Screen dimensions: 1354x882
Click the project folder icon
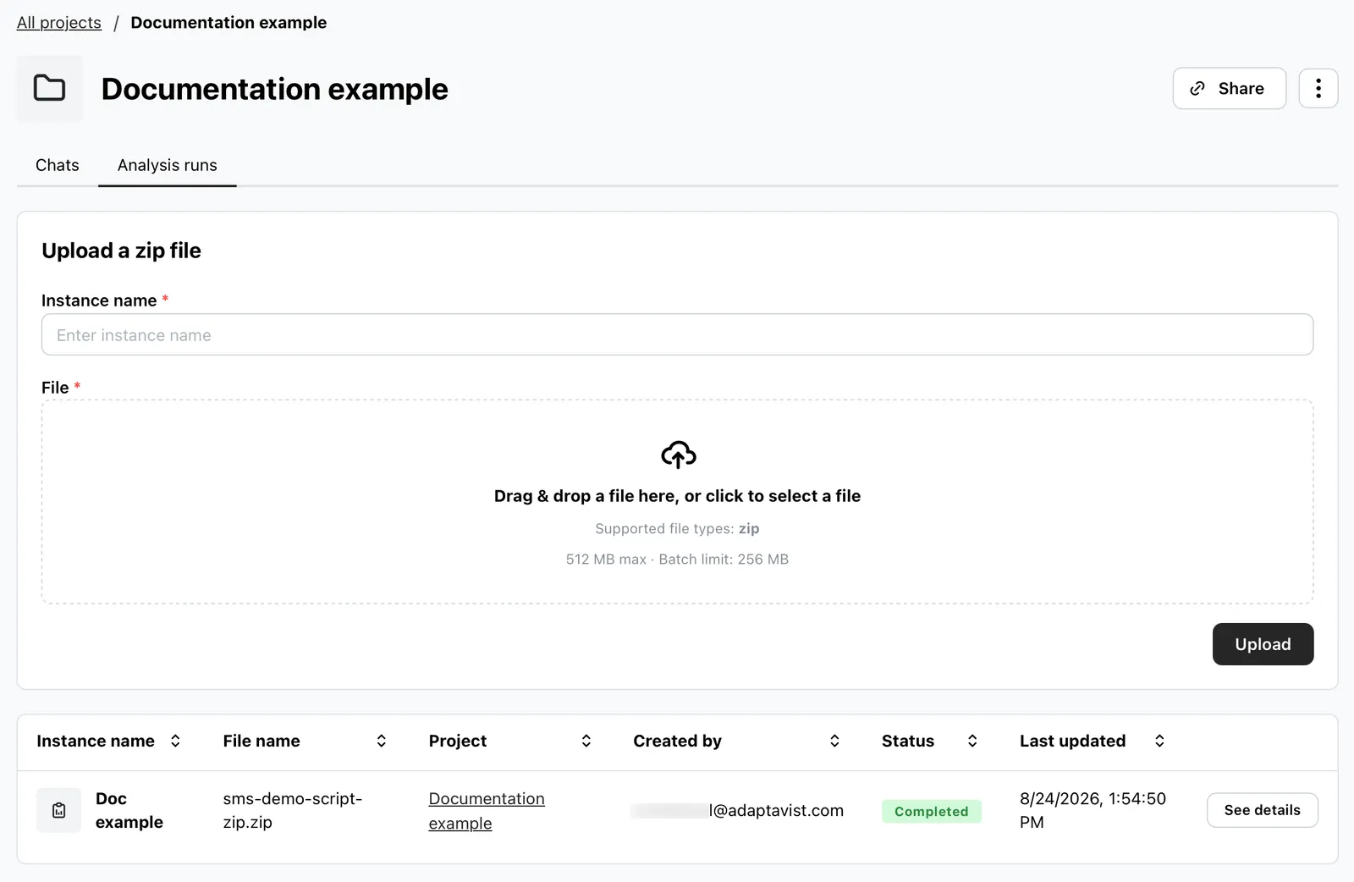[49, 88]
